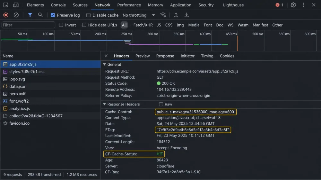The width and height of the screenshot is (321, 180).
Task: Toggle the device toolbar icon
Action: (16, 5)
